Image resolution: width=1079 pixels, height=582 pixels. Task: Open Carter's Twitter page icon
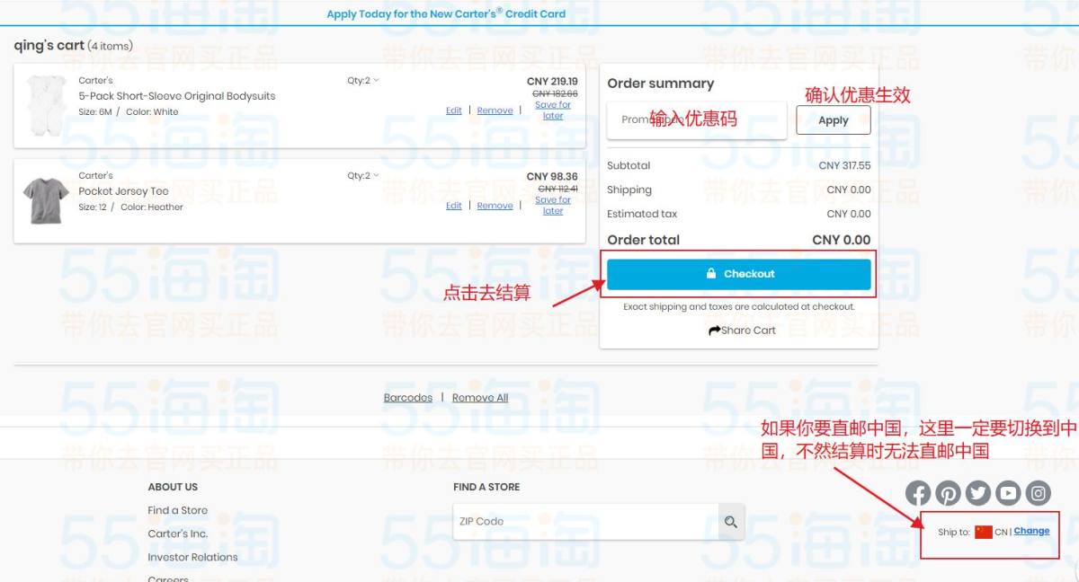pos(978,493)
